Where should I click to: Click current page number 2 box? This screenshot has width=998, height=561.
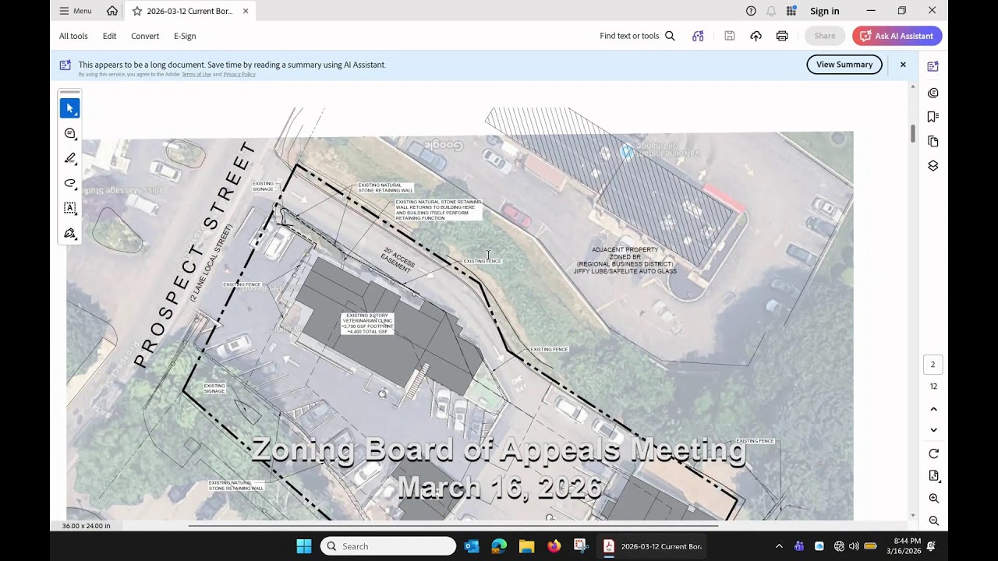pos(933,365)
